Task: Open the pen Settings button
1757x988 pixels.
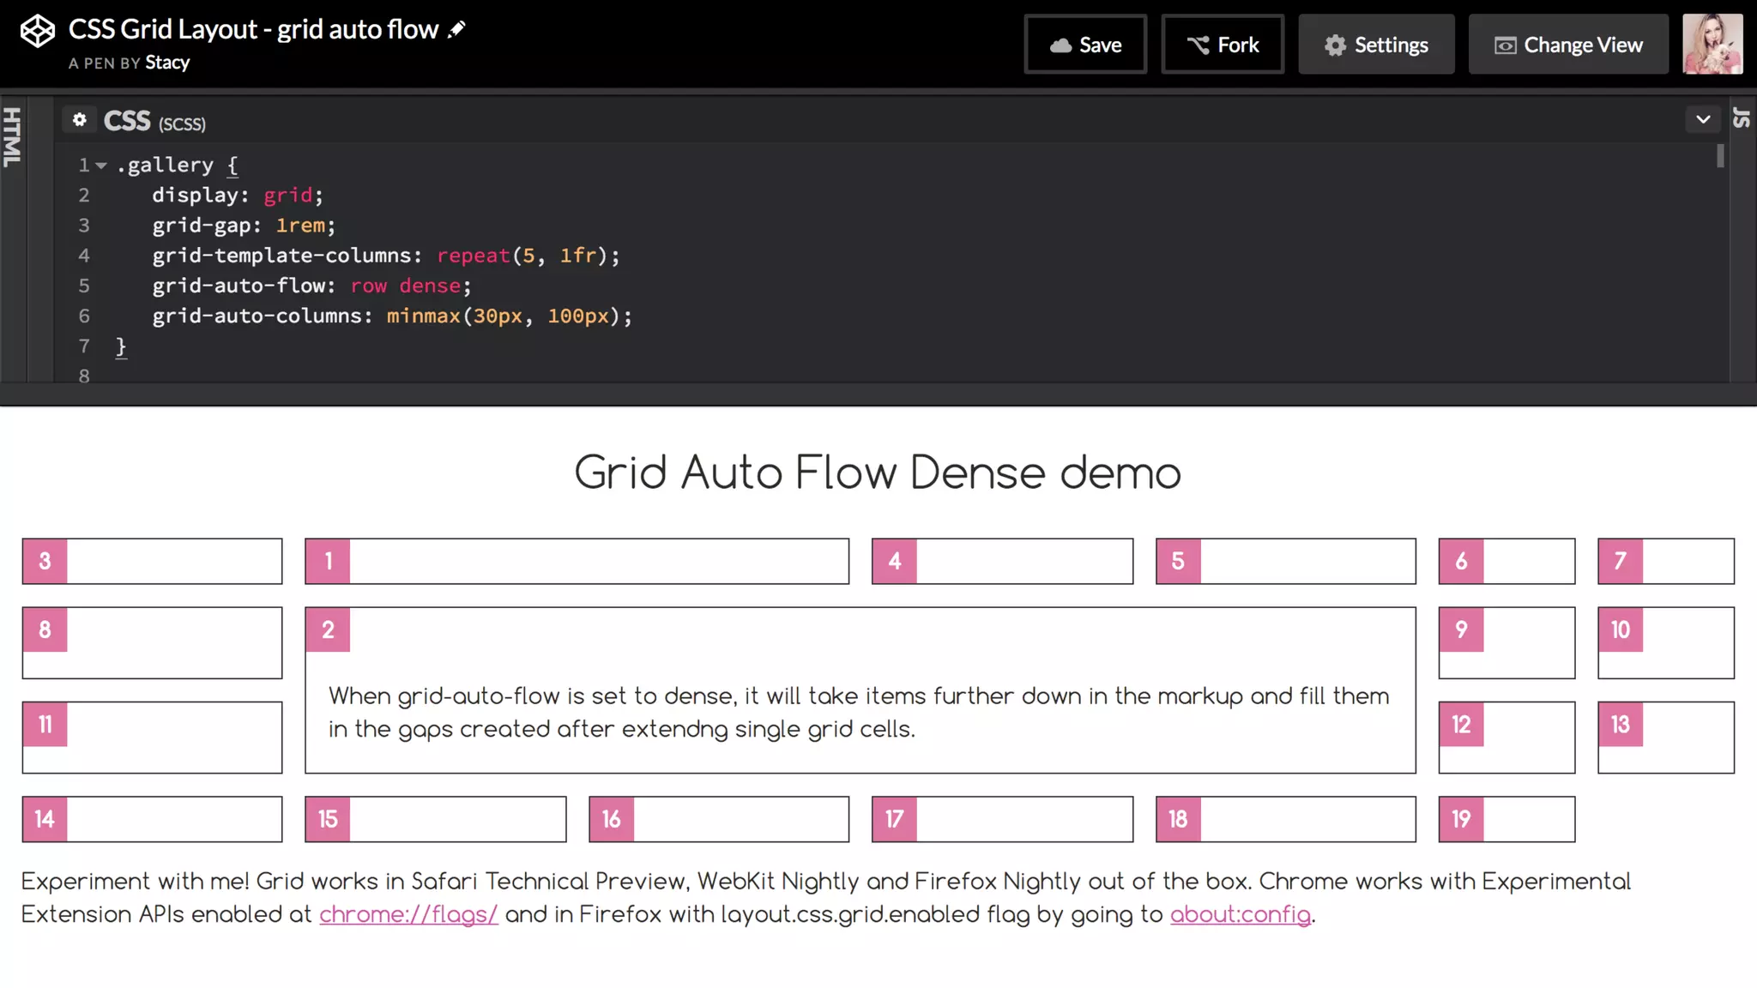Action: pos(1376,45)
